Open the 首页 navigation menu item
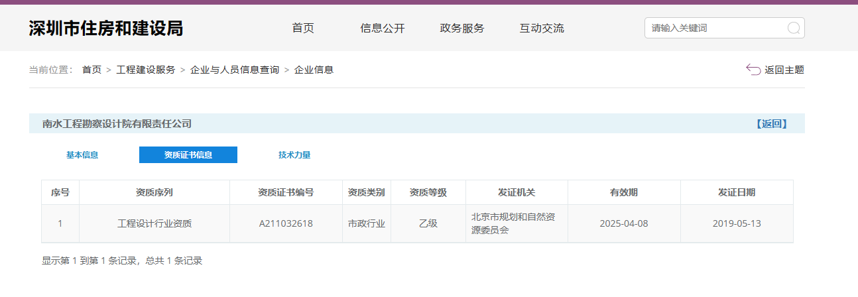This screenshot has height=297, width=858. tap(303, 28)
